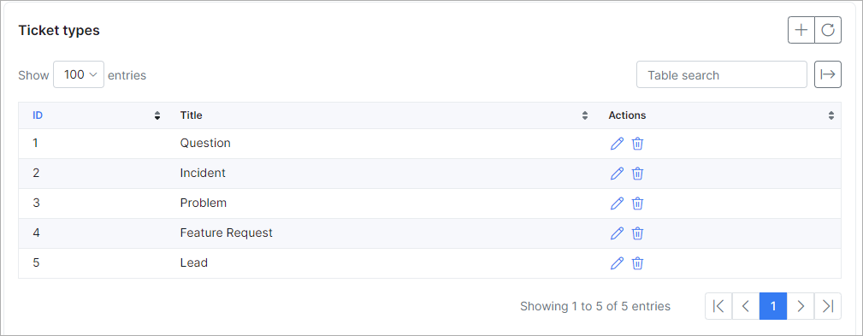863x336 pixels.
Task: Delete the Feature Request ticket type
Action: click(x=637, y=233)
